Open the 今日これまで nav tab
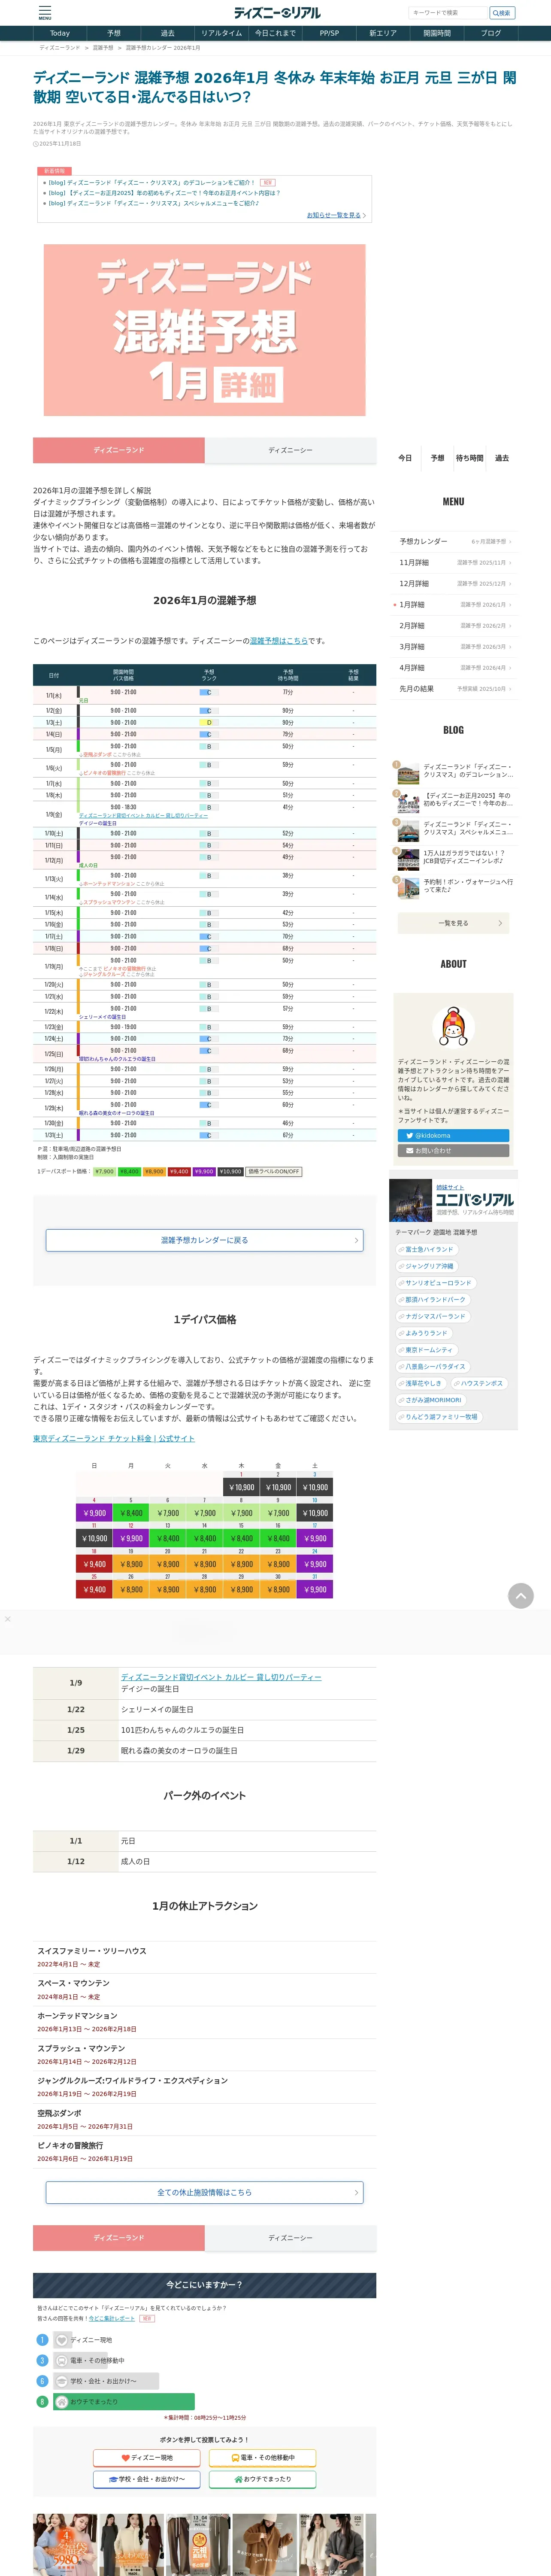This screenshot has width=551, height=2576. (275, 33)
